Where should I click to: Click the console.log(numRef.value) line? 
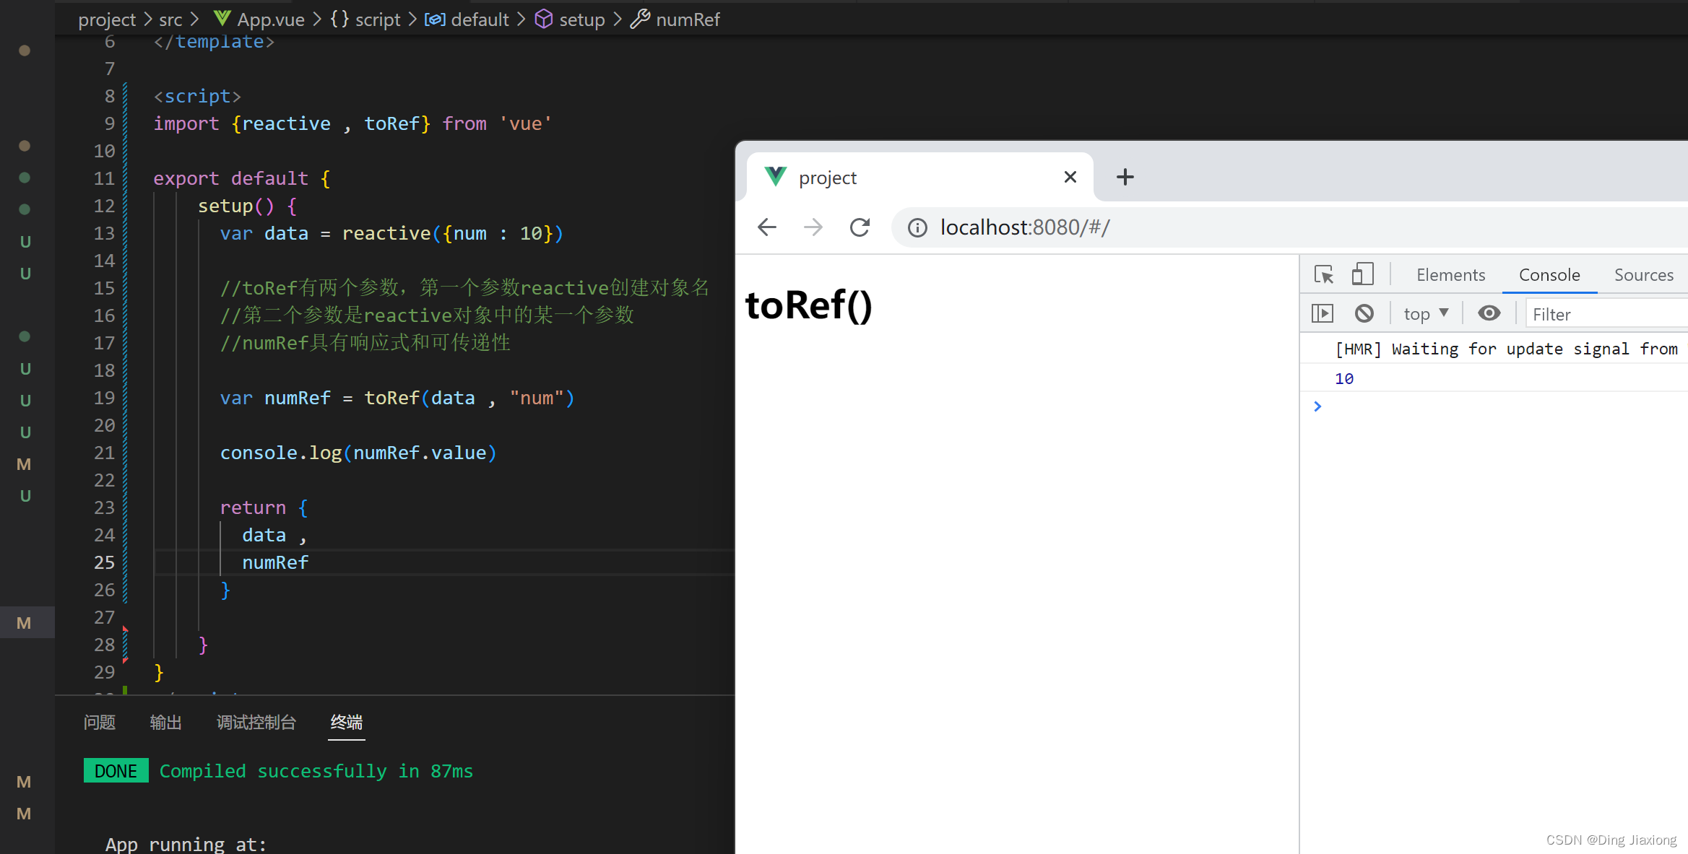click(358, 453)
